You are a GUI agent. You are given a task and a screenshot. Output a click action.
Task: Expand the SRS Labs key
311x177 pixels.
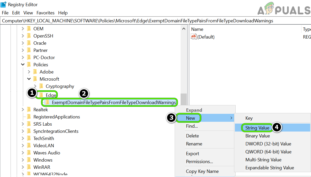23,124
